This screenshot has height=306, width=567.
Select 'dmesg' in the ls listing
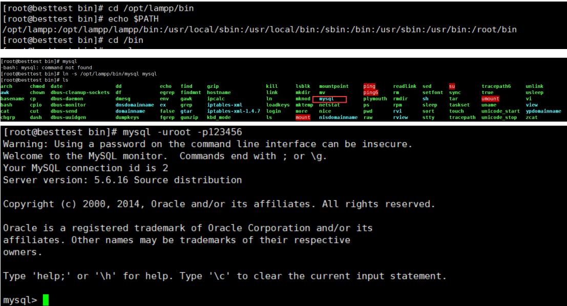coord(123,99)
